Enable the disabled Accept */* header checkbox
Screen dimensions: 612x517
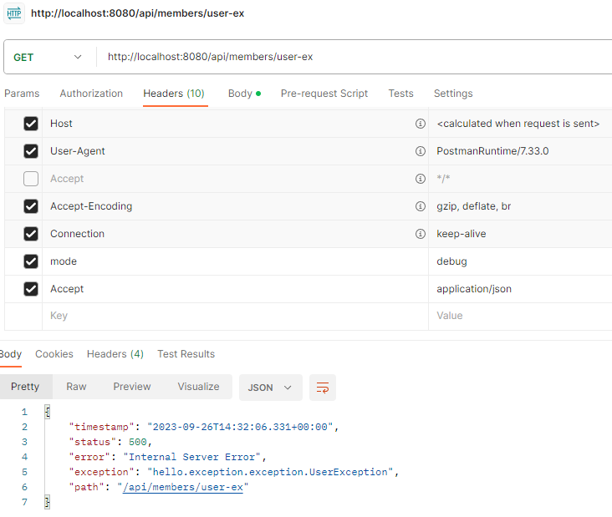point(31,179)
